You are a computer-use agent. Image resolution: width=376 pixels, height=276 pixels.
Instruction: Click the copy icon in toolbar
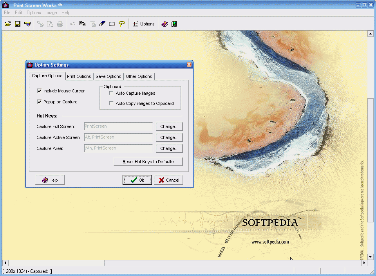click(83, 24)
